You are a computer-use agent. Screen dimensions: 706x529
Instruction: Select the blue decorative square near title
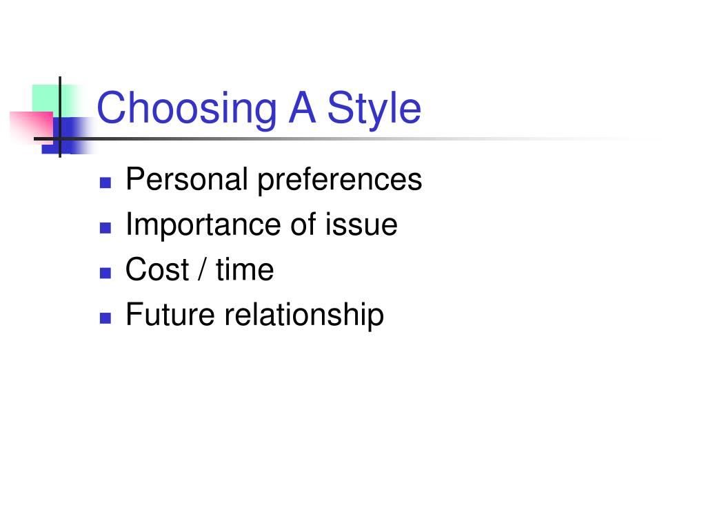(x=68, y=135)
